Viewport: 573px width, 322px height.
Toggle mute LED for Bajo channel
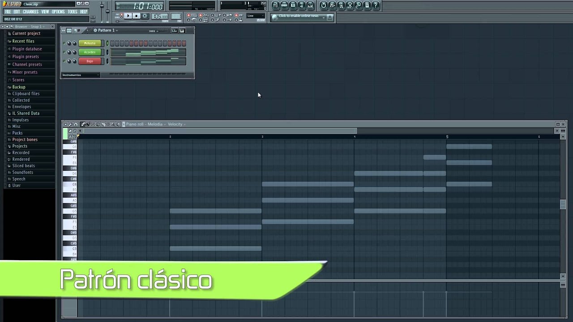[64, 61]
